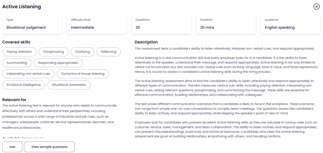Viewport: 323px width, 153px height.
Task: Click the Duration 20 mins card
Action: tap(226, 24)
